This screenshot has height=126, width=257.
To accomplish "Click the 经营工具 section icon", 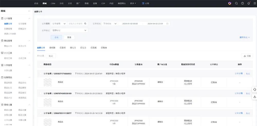I will pos(2,53).
